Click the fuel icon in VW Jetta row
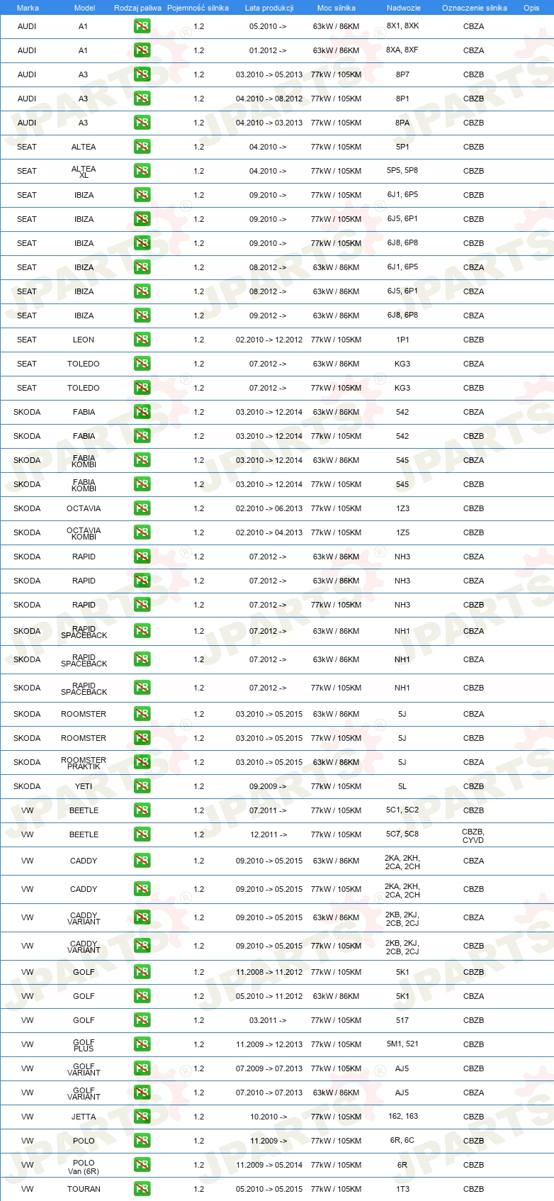The width and height of the screenshot is (554, 1201). [142, 1117]
